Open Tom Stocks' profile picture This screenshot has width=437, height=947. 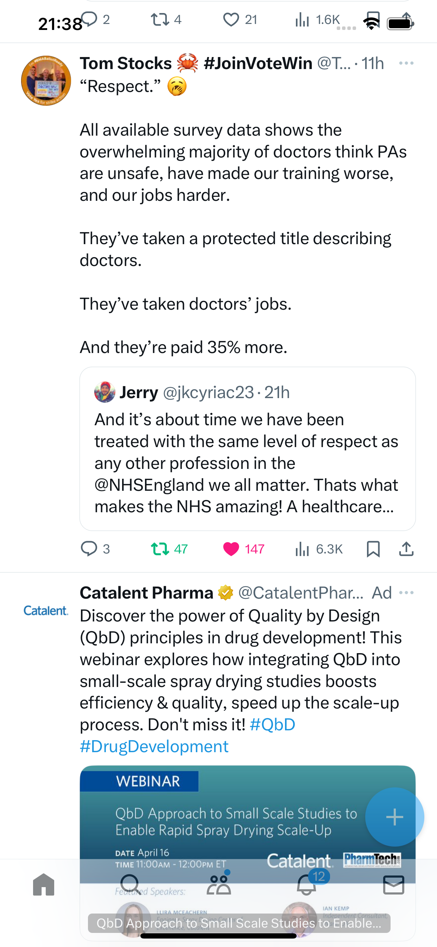coord(46,81)
